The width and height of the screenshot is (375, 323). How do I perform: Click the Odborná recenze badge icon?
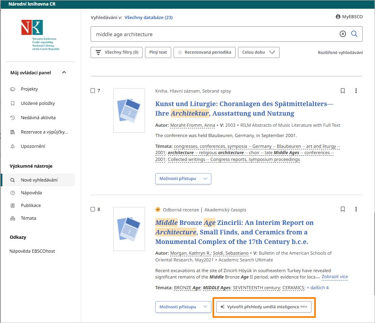tap(158, 210)
